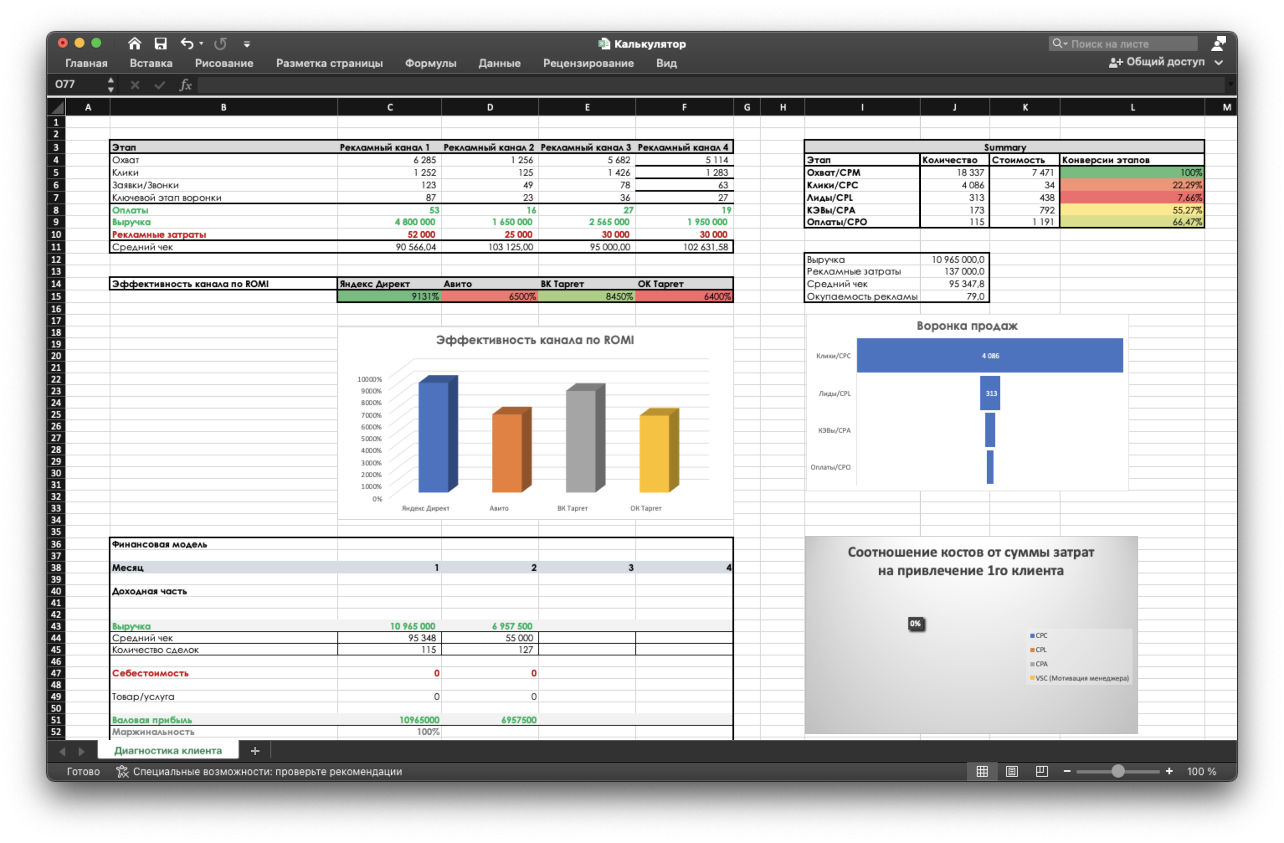This screenshot has width=1284, height=843.
Task: Switch to Page Break Preview view
Action: point(1042,772)
